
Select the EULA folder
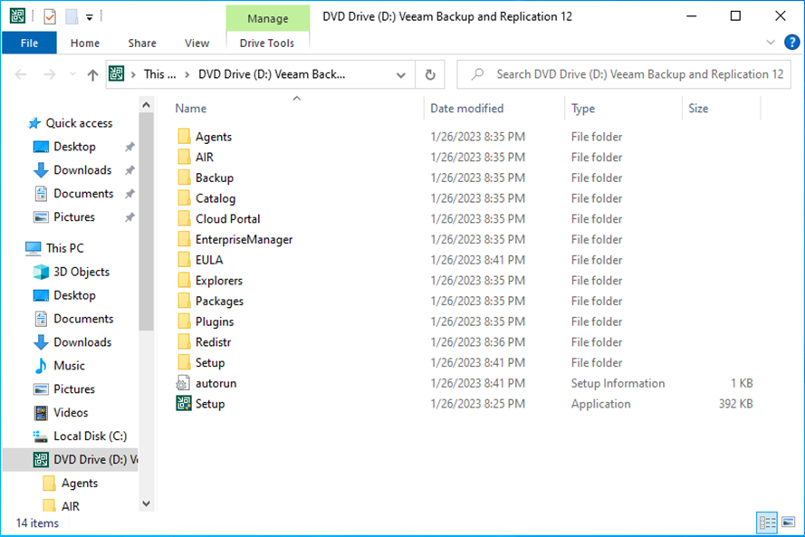pos(209,260)
